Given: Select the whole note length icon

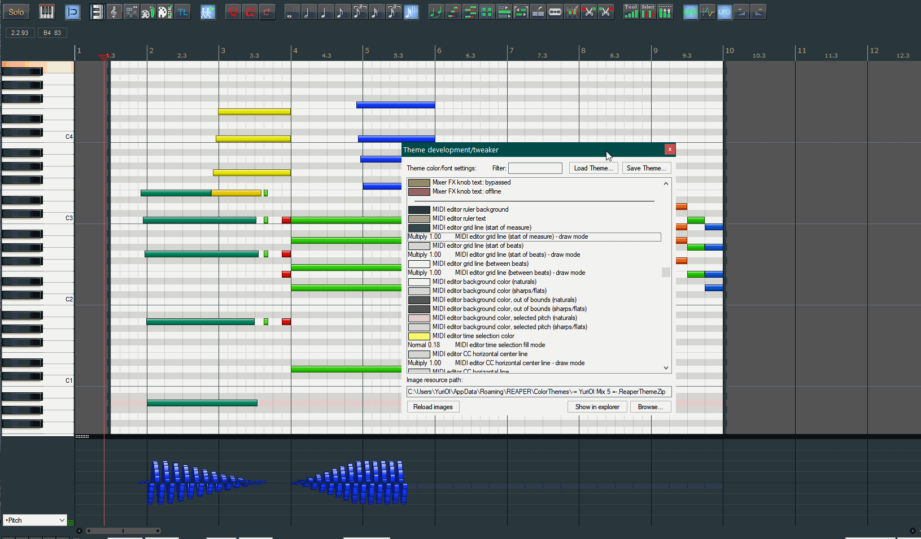Looking at the screenshot, I should tap(292, 12).
